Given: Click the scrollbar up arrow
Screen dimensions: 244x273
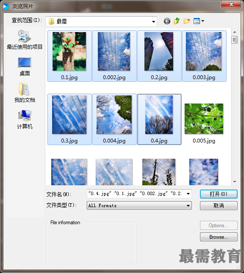Looking at the screenshot, I should click(x=235, y=32).
